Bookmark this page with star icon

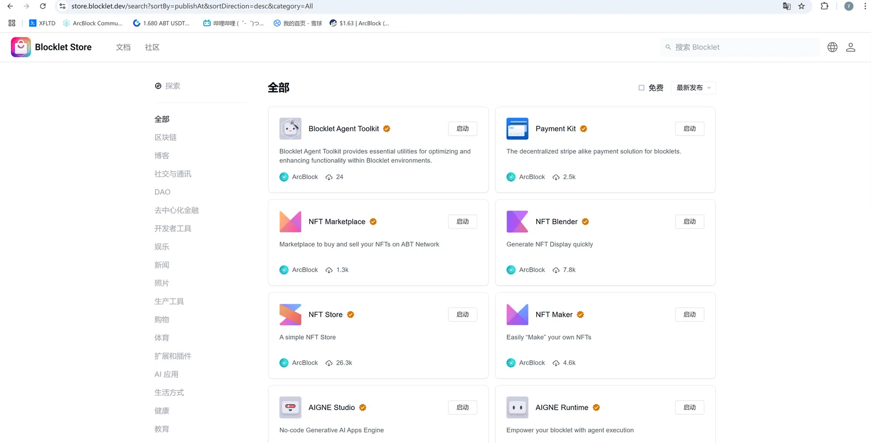point(801,7)
